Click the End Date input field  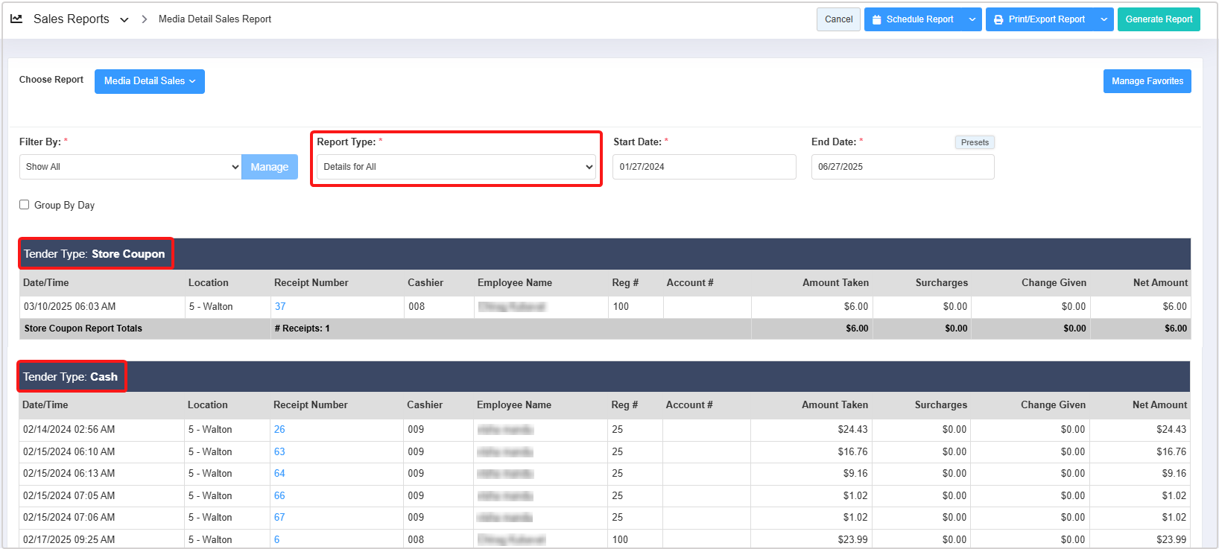click(902, 167)
